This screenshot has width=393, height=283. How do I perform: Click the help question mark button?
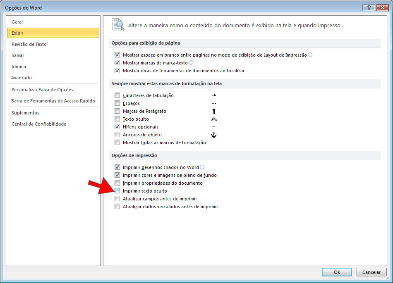[x=369, y=7]
